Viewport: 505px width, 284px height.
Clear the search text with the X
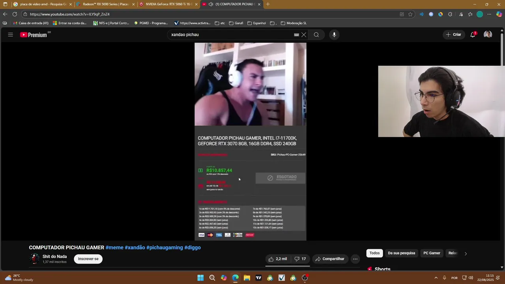(304, 35)
